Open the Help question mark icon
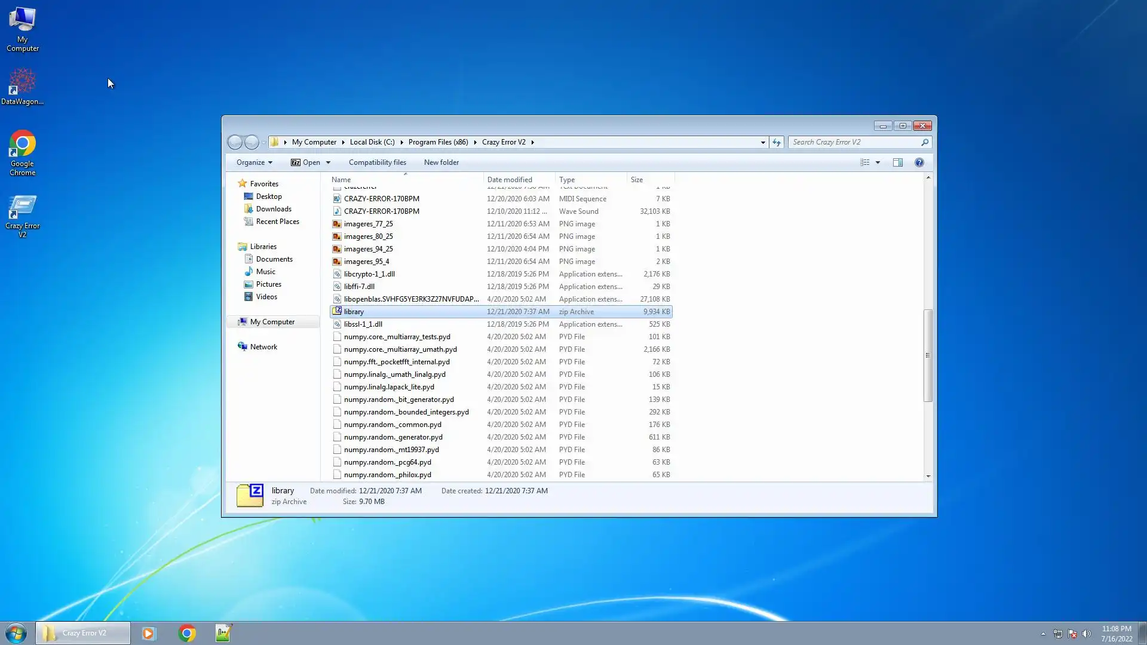 [919, 162]
